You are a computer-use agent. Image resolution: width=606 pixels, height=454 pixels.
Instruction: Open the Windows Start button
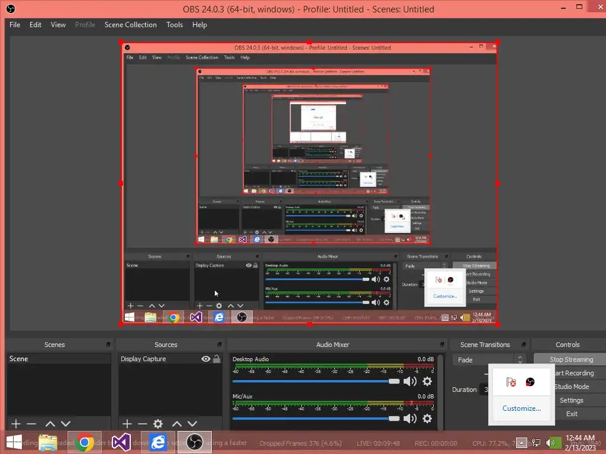click(x=14, y=442)
